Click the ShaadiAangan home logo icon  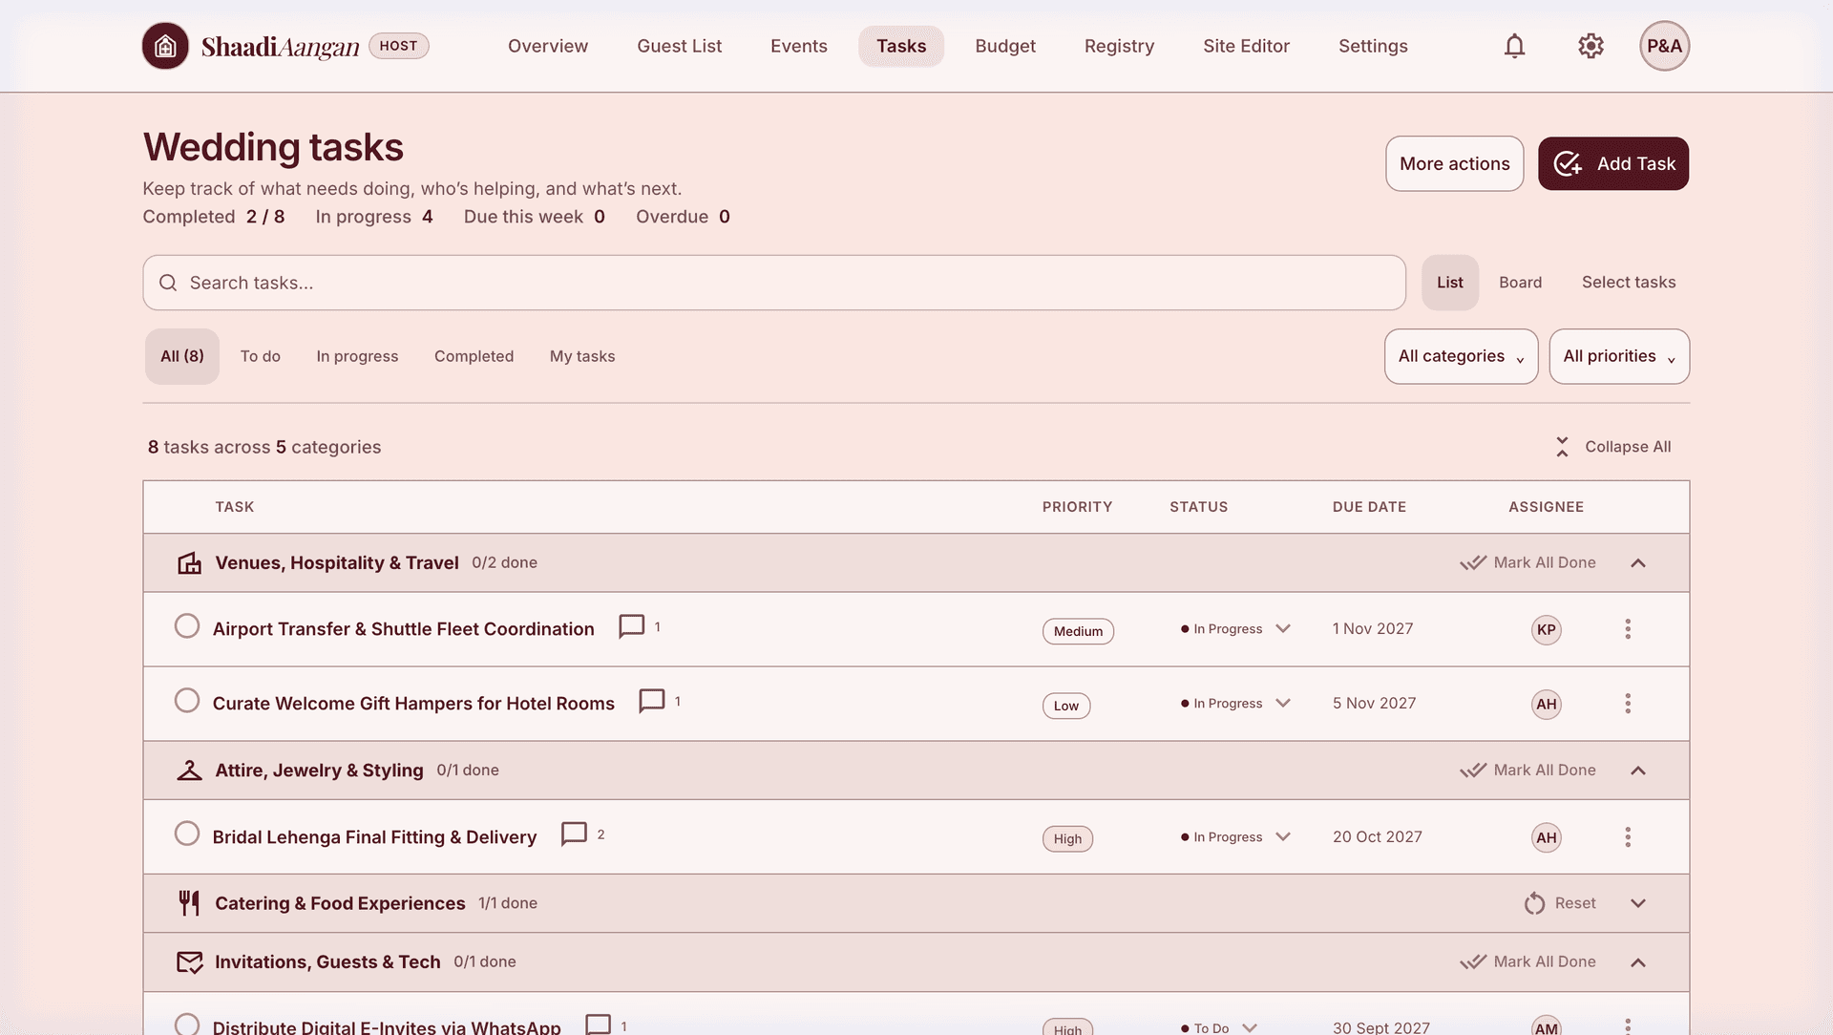point(165,46)
